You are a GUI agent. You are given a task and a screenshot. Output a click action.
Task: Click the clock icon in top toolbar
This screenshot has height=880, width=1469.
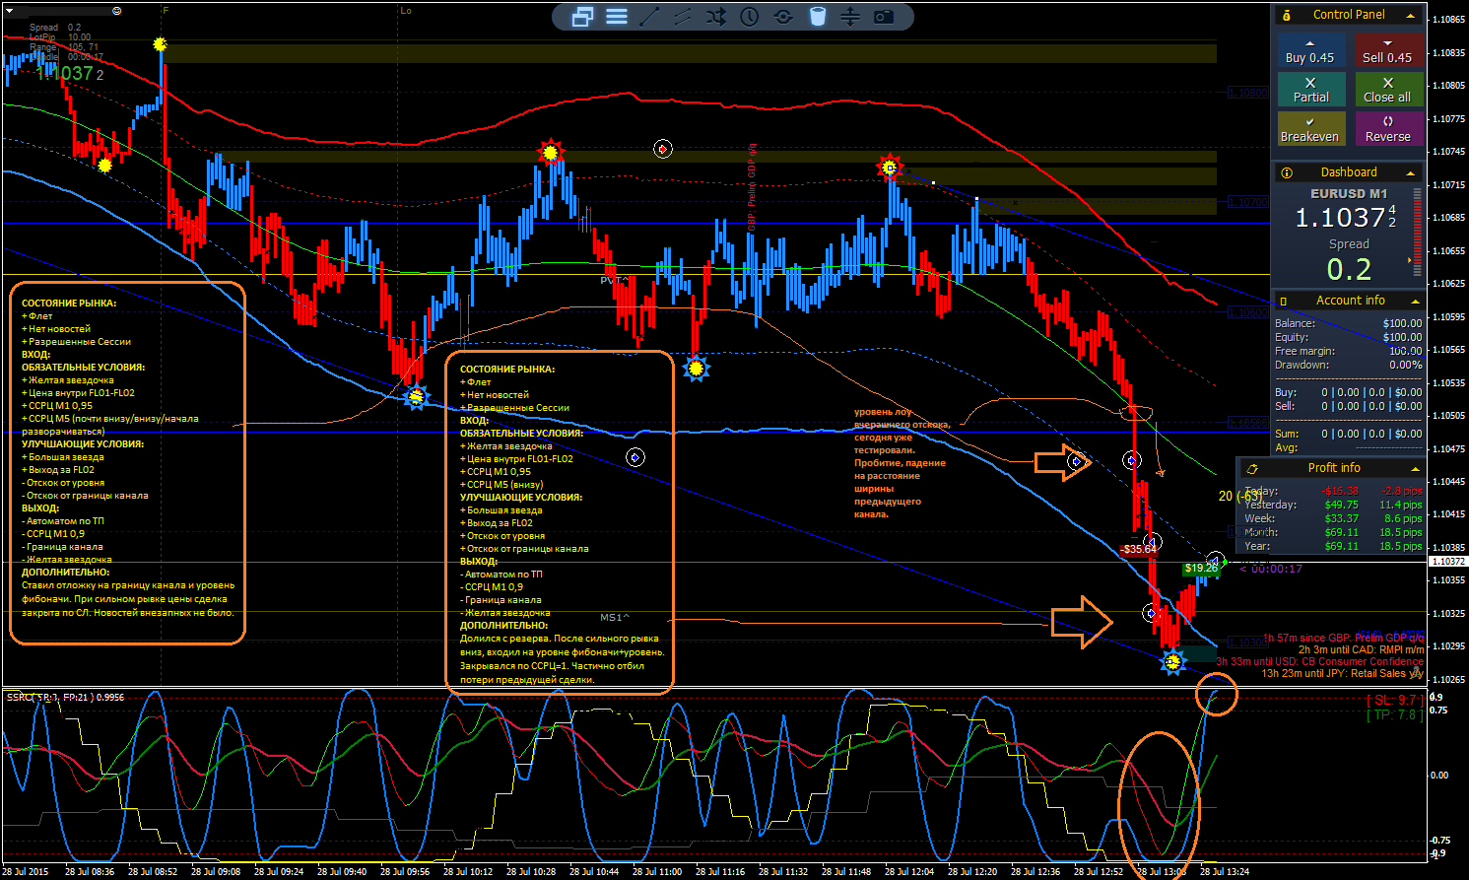point(750,17)
